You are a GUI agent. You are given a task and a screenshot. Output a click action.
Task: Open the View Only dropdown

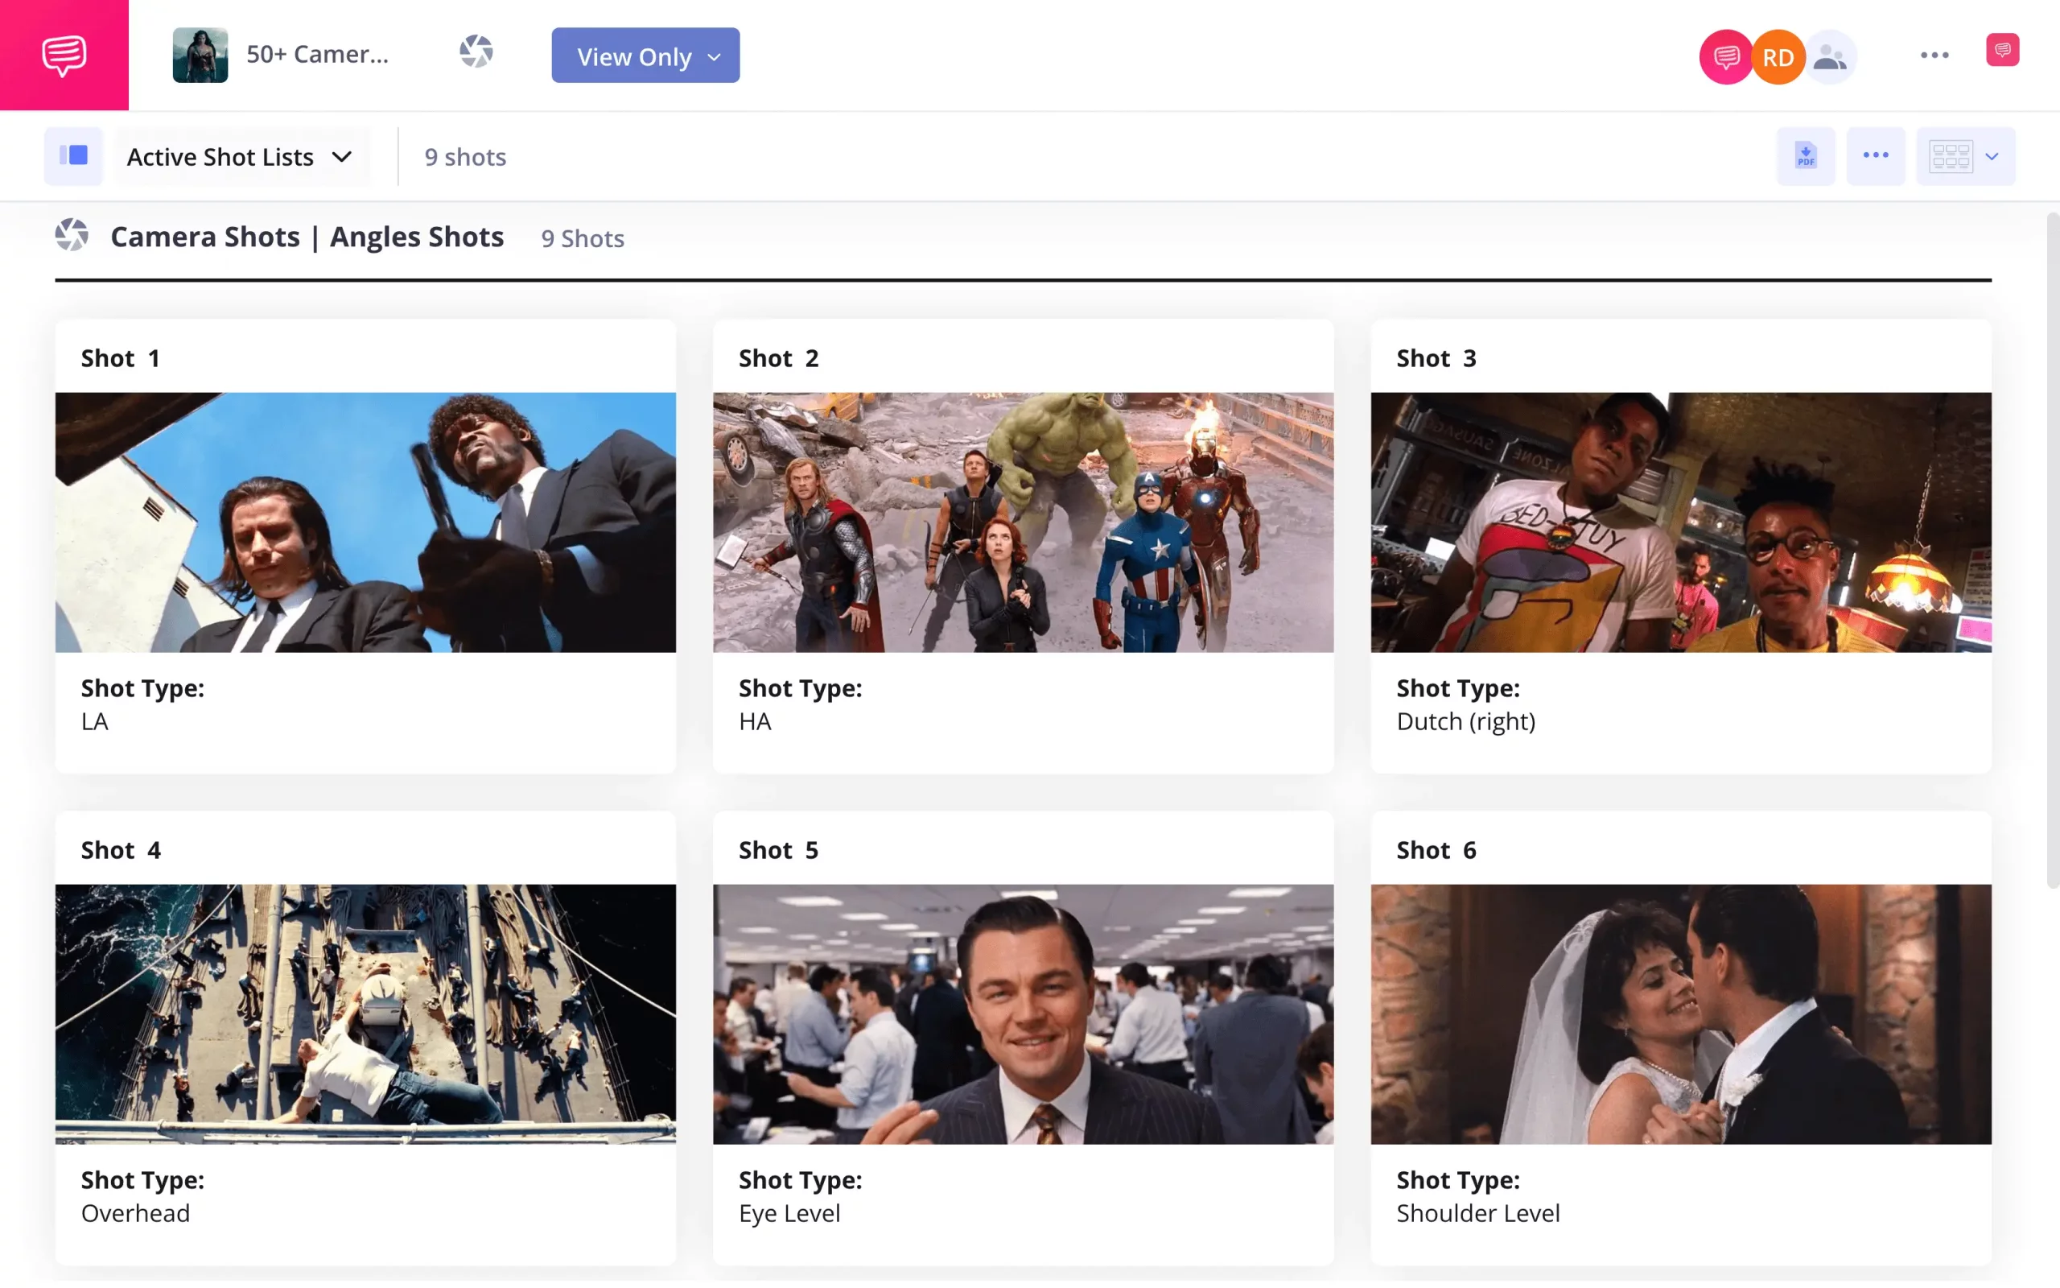tap(645, 56)
